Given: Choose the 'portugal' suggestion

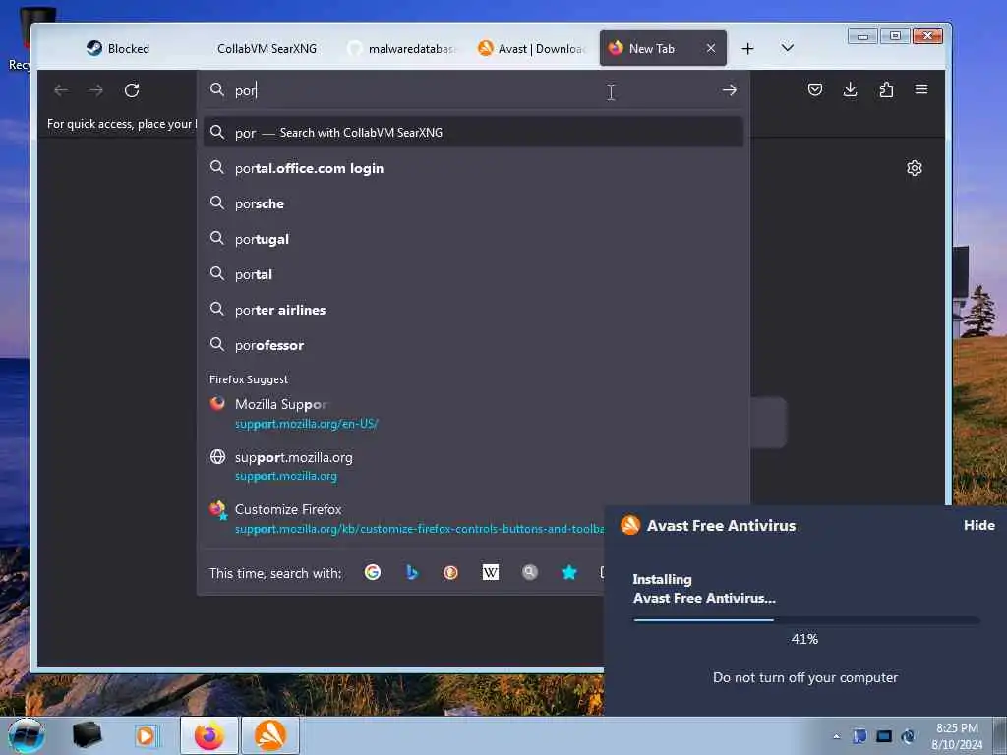Looking at the screenshot, I should tap(473, 239).
